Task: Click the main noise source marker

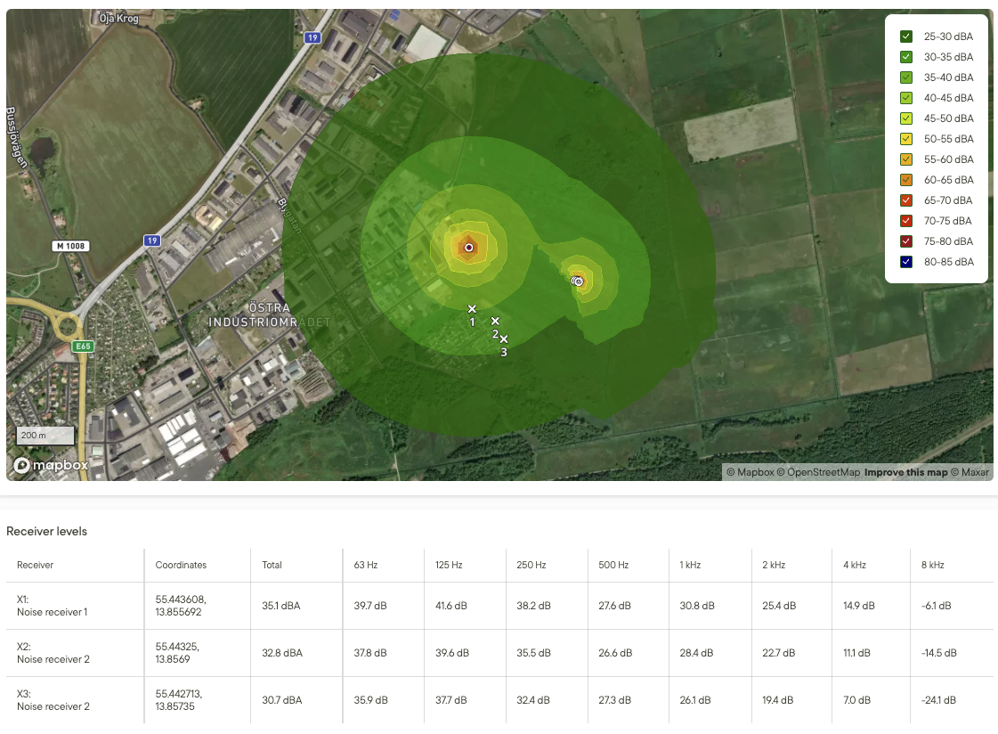Action: click(469, 248)
